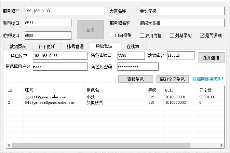Click the empty role search box
Screen dimensions: 230x153
click(60, 79)
